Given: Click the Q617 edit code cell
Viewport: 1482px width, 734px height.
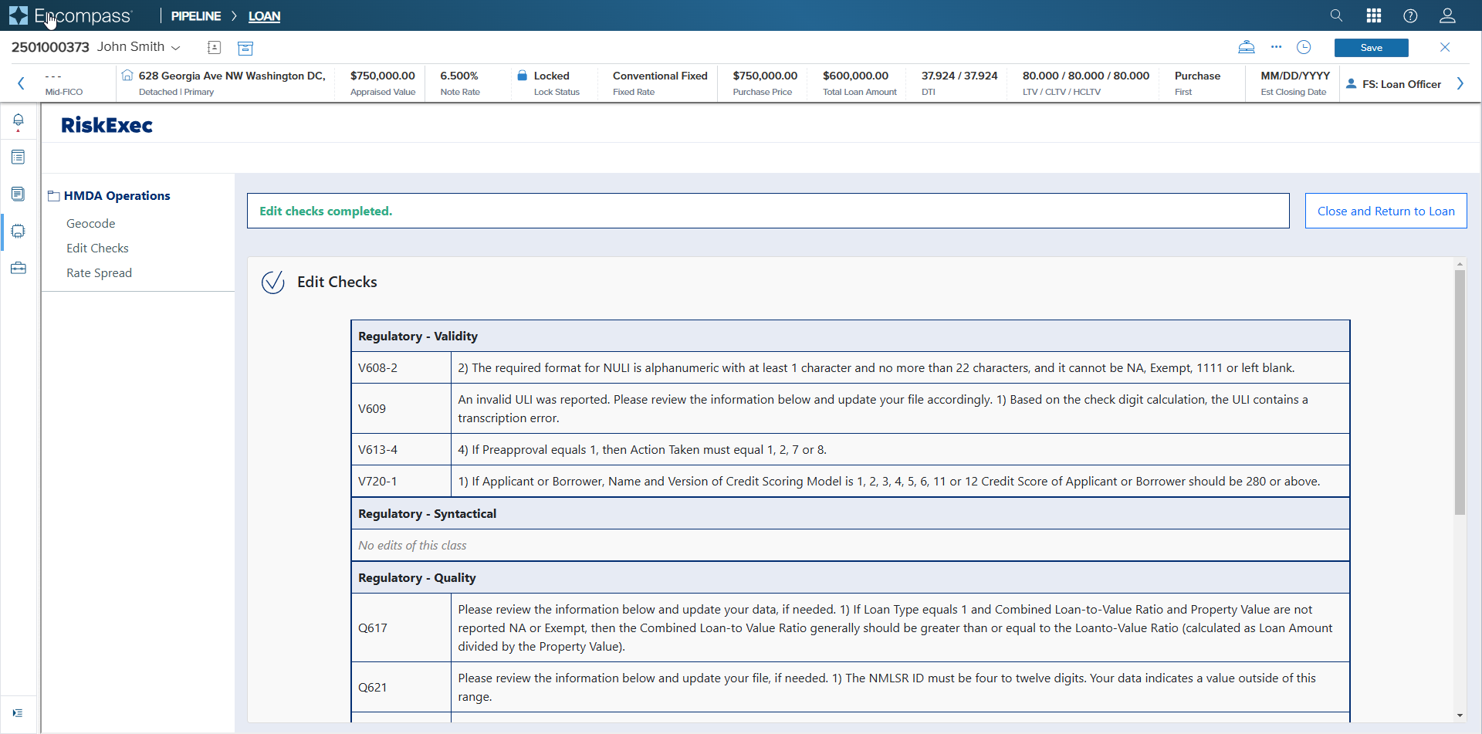Looking at the screenshot, I should [x=401, y=627].
